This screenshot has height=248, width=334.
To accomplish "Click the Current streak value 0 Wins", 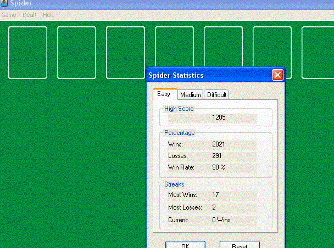I will pos(221,220).
